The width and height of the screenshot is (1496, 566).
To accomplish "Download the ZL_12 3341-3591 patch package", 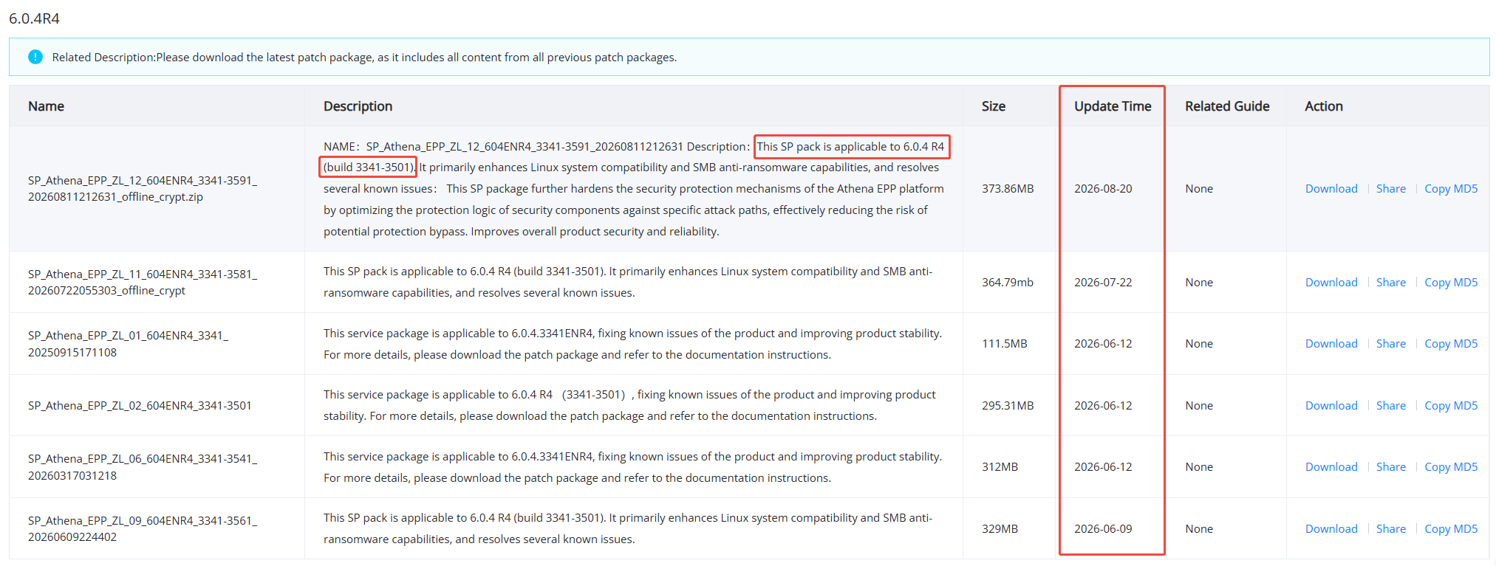I will point(1331,189).
